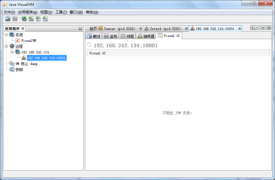Image resolution: width=275 pixels, height=180 pixels.
Task: Close the Jstatd (pid 3330) tab
Action: (186, 29)
